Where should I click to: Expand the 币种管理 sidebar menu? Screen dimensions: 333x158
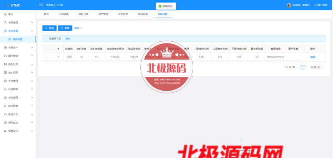[x=32, y=81]
